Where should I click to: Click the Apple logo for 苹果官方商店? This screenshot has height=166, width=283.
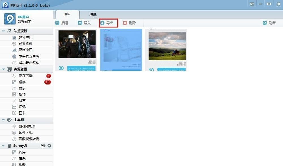14,56
